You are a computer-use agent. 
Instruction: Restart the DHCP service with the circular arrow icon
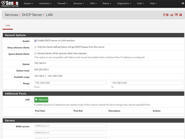point(164,15)
